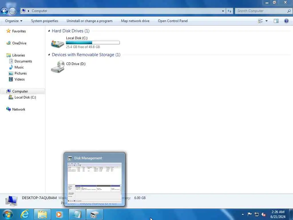Go back with the Back arrow button
This screenshot has height=220, width=293.
click(5, 11)
